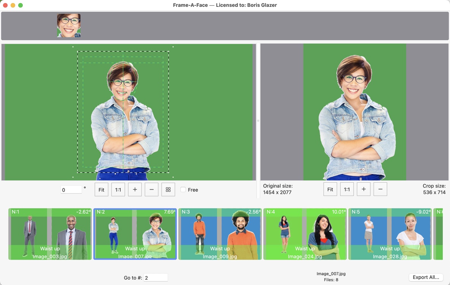Select the Image_003.jpg thumbnail
The height and width of the screenshot is (285, 450).
click(x=49, y=234)
